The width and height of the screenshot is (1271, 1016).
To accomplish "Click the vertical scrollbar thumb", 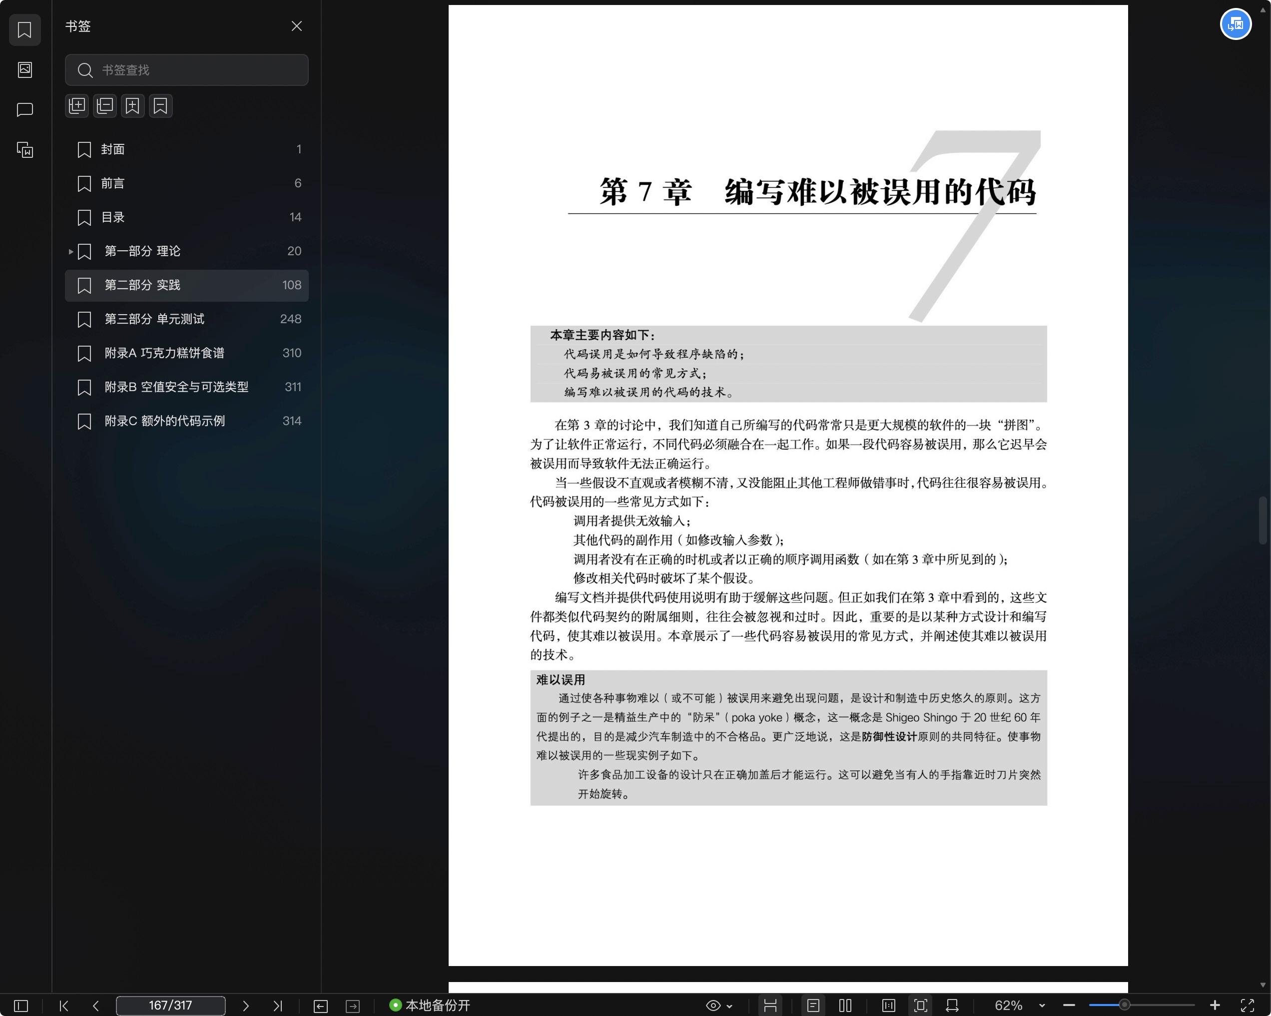I will [x=1262, y=520].
